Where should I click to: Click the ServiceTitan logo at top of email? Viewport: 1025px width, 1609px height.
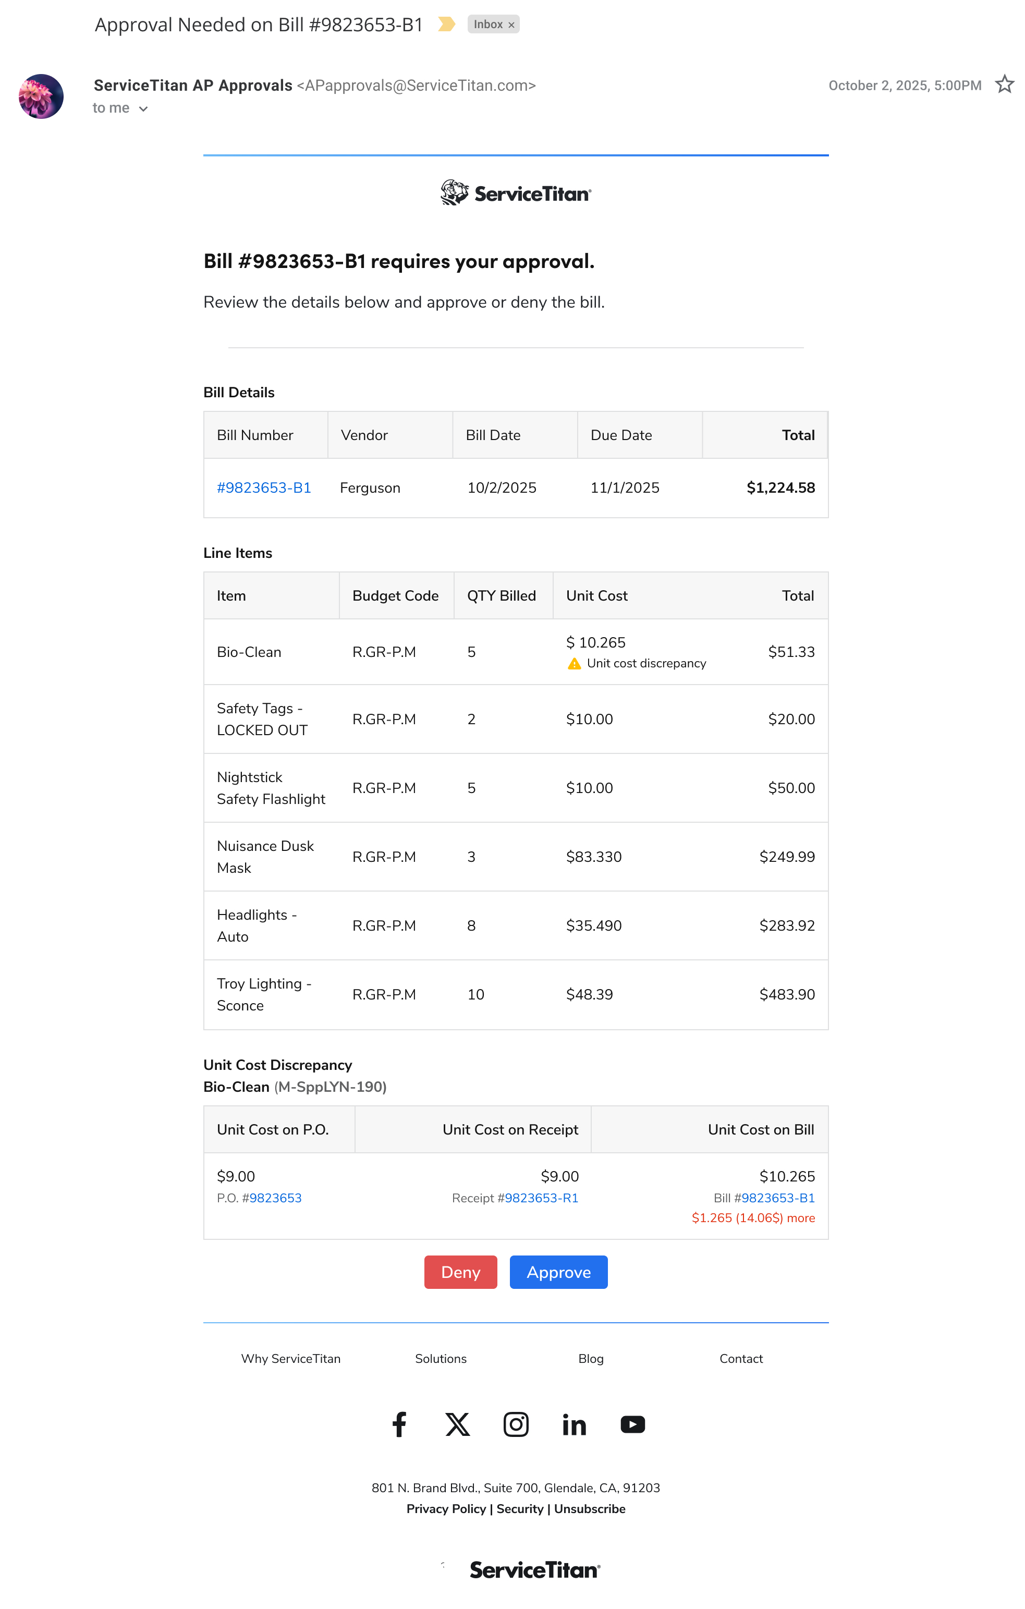[x=516, y=193]
